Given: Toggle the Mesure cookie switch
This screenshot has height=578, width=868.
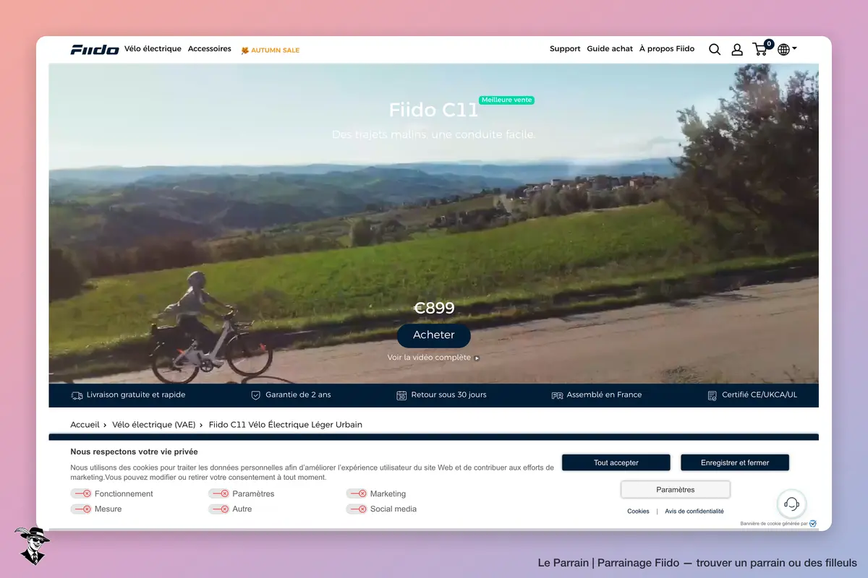Looking at the screenshot, I should pos(80,509).
